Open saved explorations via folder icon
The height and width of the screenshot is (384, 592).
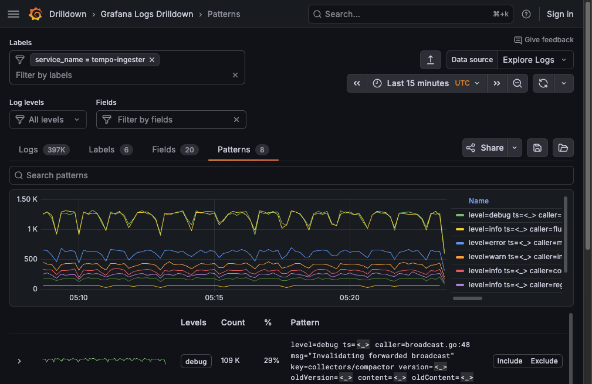(563, 148)
